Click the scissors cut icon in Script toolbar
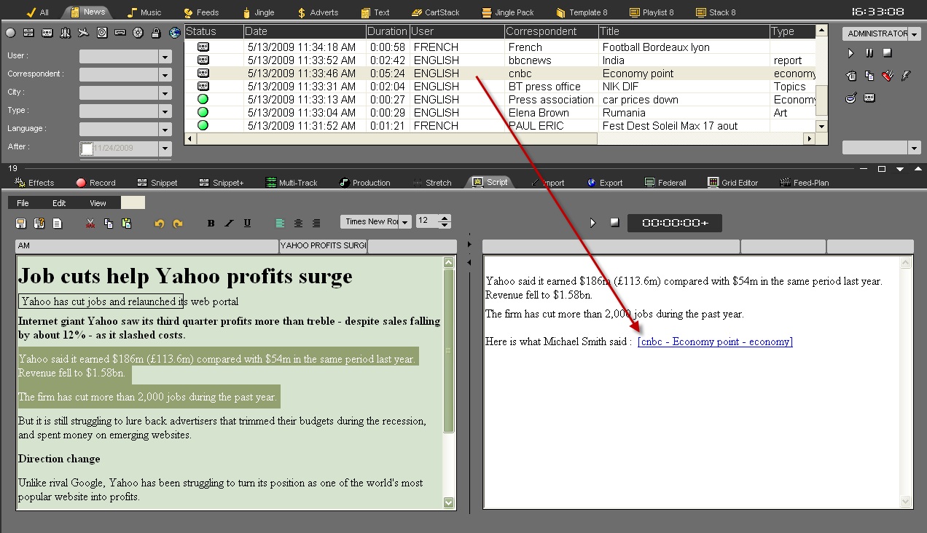 pos(90,224)
